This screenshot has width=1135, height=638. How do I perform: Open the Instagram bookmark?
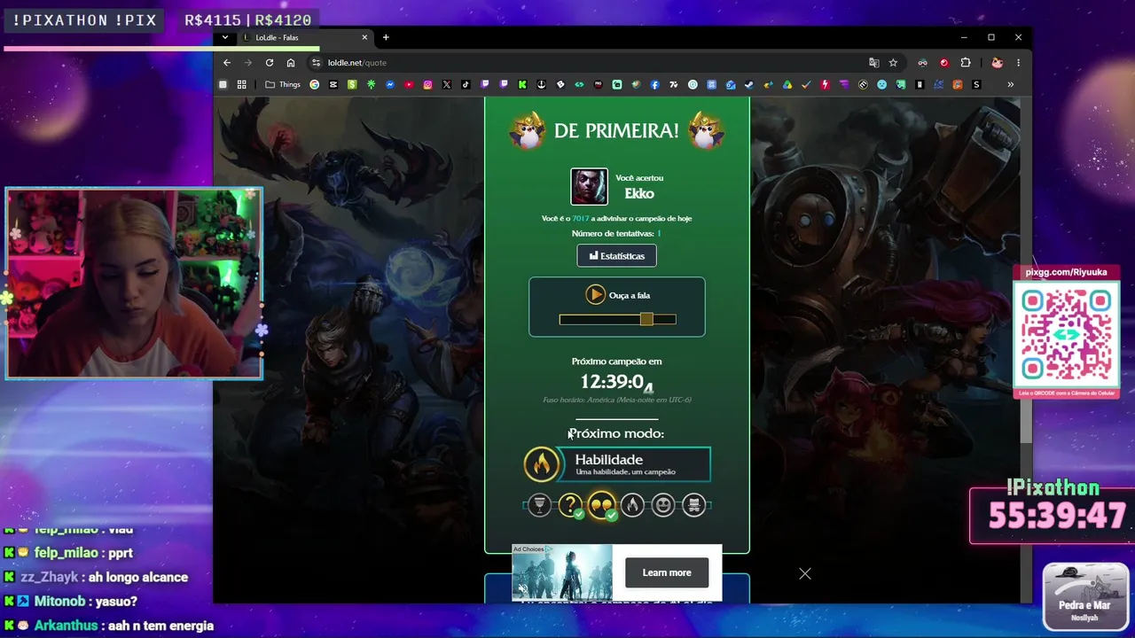[427, 85]
